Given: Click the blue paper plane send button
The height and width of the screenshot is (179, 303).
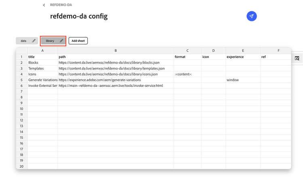Looking at the screenshot, I should 252,16.
